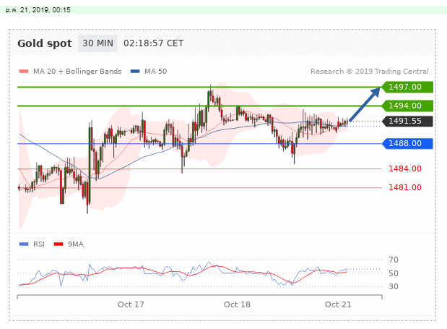Click the 1484.00 support level label
This screenshot has width=447, height=329.
[405, 168]
